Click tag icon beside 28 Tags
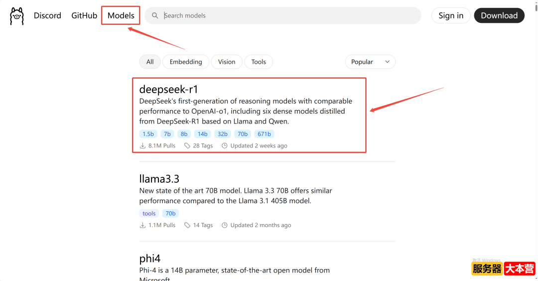The image size is (538, 281). click(187, 146)
